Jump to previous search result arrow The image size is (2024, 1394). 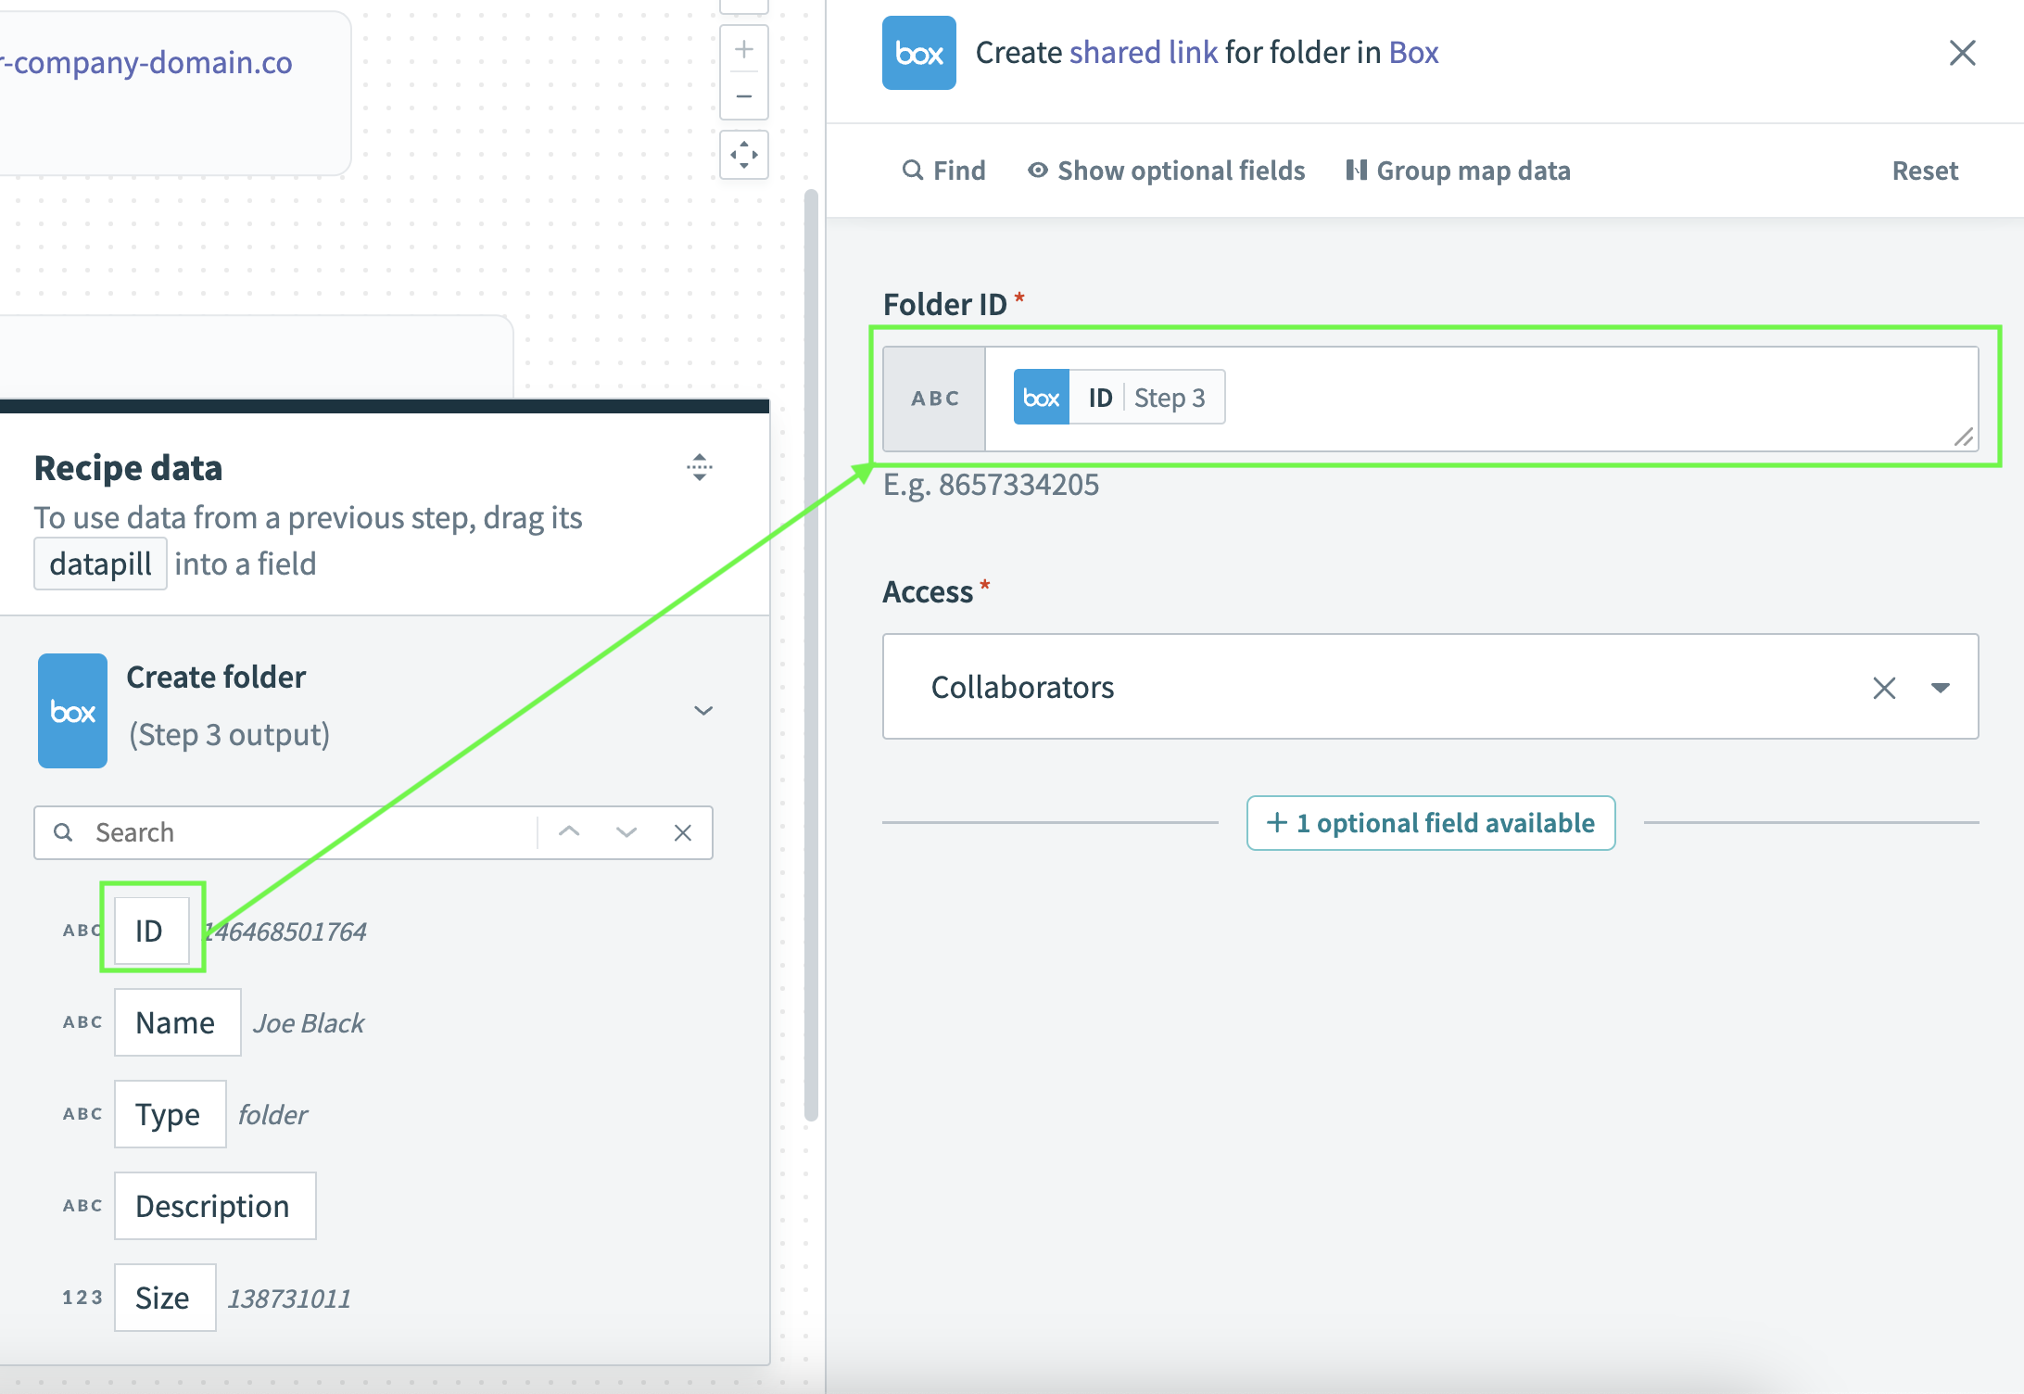569,832
